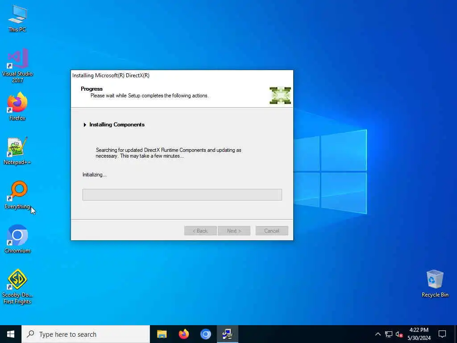Select the Visual Studio 2017 desktop shortcut
This screenshot has width=457, height=343.
coord(17,65)
